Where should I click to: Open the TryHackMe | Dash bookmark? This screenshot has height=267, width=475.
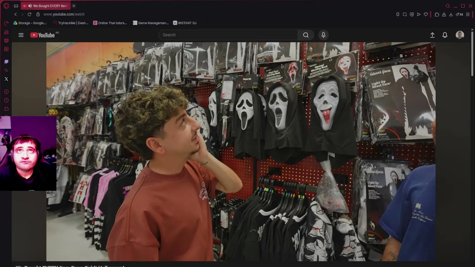coord(71,23)
